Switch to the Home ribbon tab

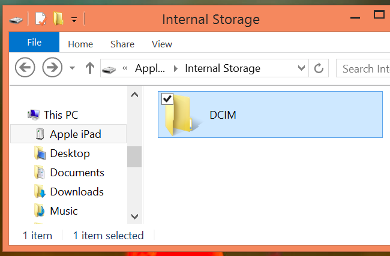pos(80,44)
